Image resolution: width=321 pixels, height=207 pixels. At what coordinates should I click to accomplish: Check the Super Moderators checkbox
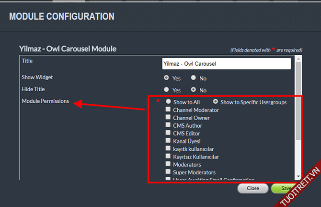click(x=168, y=172)
